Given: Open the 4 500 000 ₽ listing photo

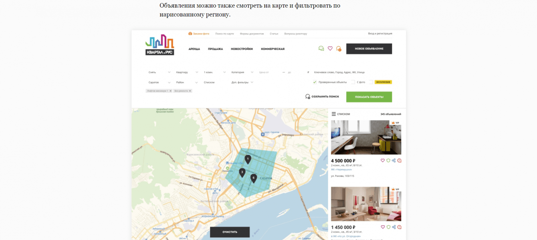Looking at the screenshot, I should pyautogui.click(x=366, y=137).
